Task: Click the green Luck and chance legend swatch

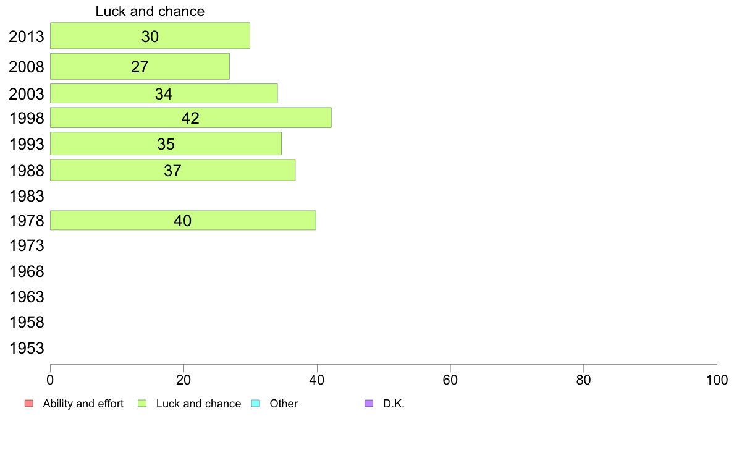Action: coord(142,404)
